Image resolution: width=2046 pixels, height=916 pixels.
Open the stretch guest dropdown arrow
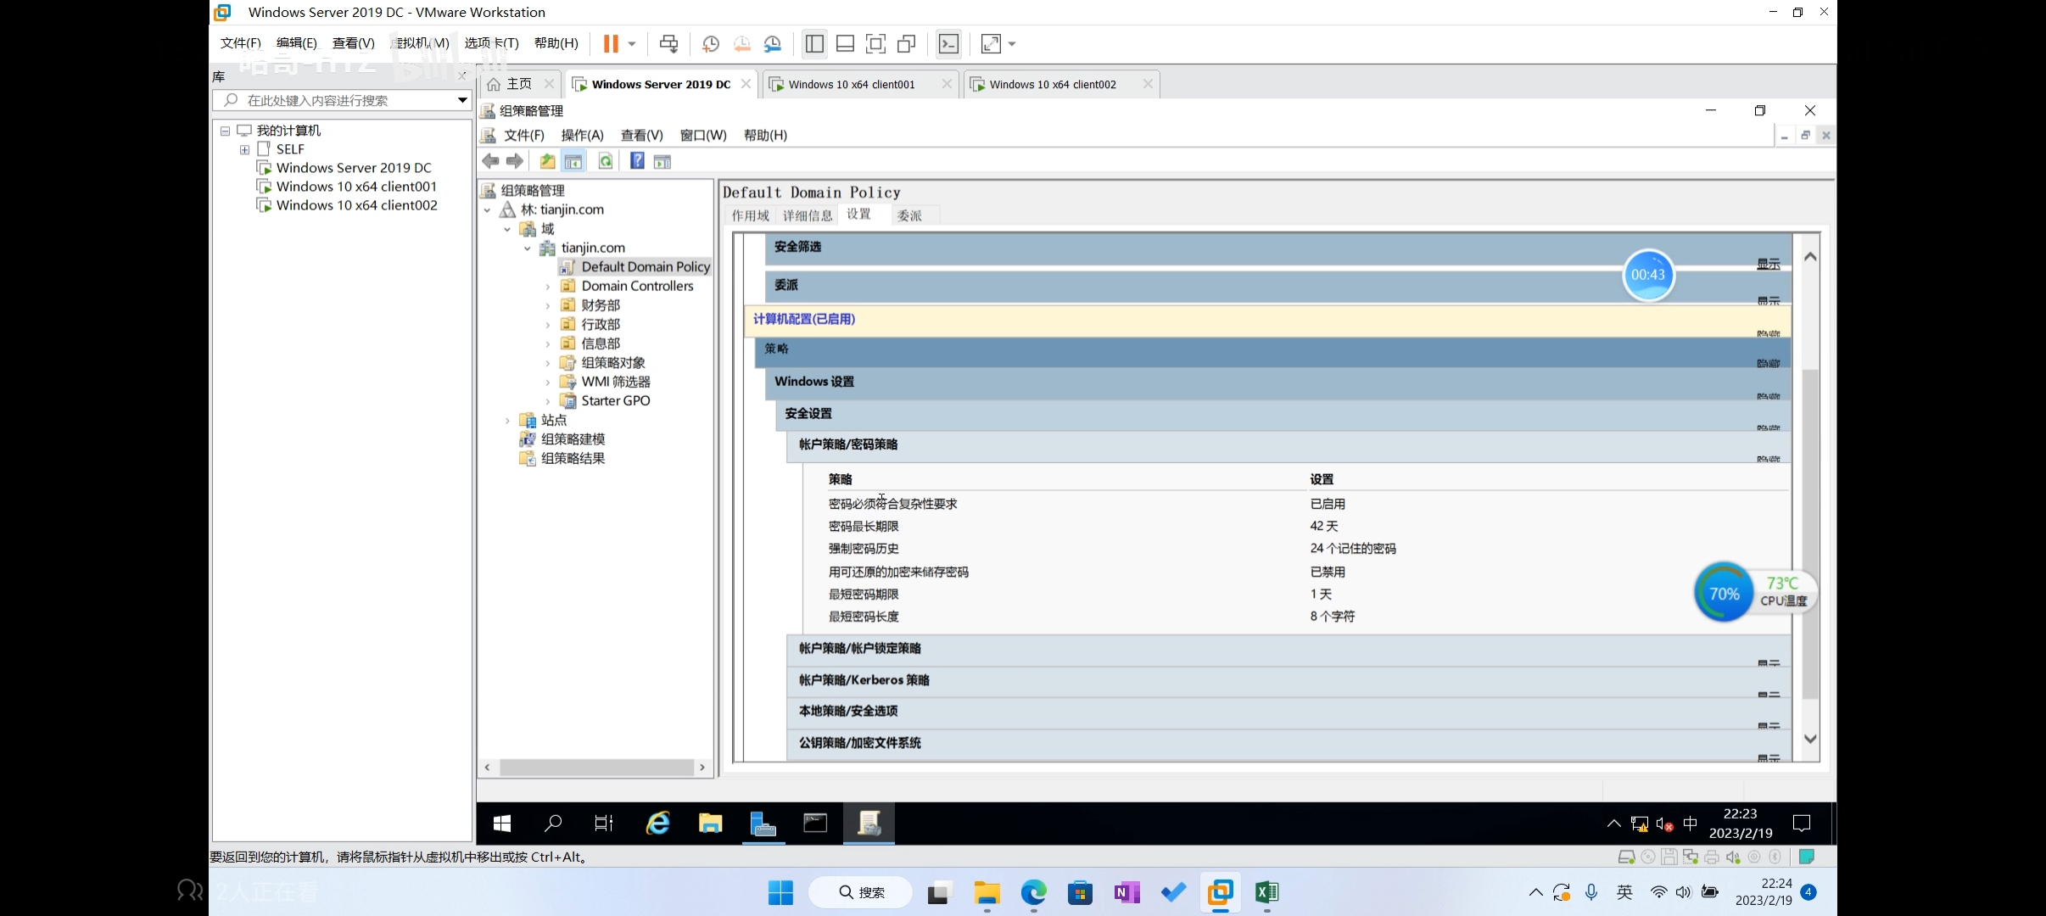point(1012,43)
